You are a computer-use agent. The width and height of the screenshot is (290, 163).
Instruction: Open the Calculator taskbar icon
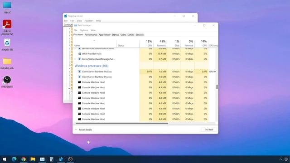52,159
